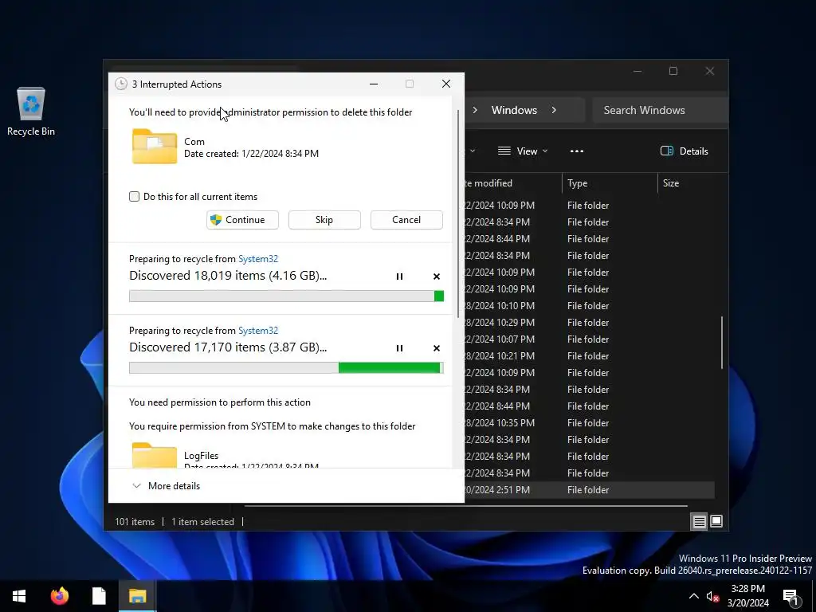Toggle the Details pane in Explorer

(x=684, y=151)
